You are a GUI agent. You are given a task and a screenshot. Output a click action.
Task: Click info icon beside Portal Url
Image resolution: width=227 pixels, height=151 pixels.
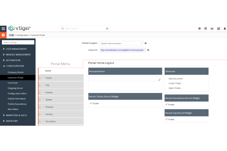(148, 50)
